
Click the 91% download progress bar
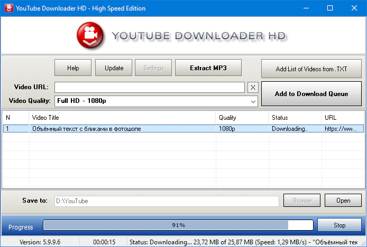pos(178,225)
